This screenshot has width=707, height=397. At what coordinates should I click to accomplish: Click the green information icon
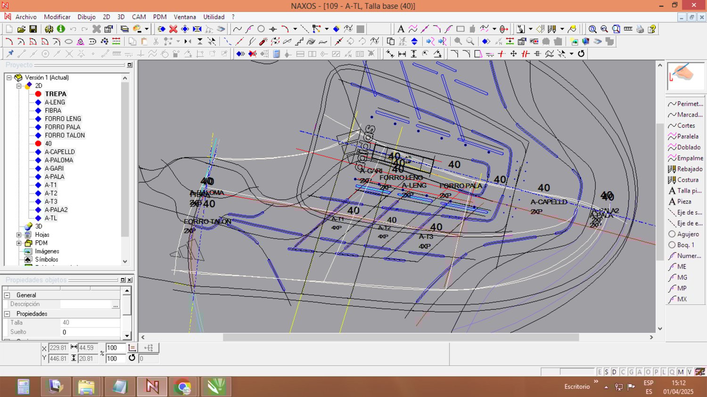pos(61,29)
